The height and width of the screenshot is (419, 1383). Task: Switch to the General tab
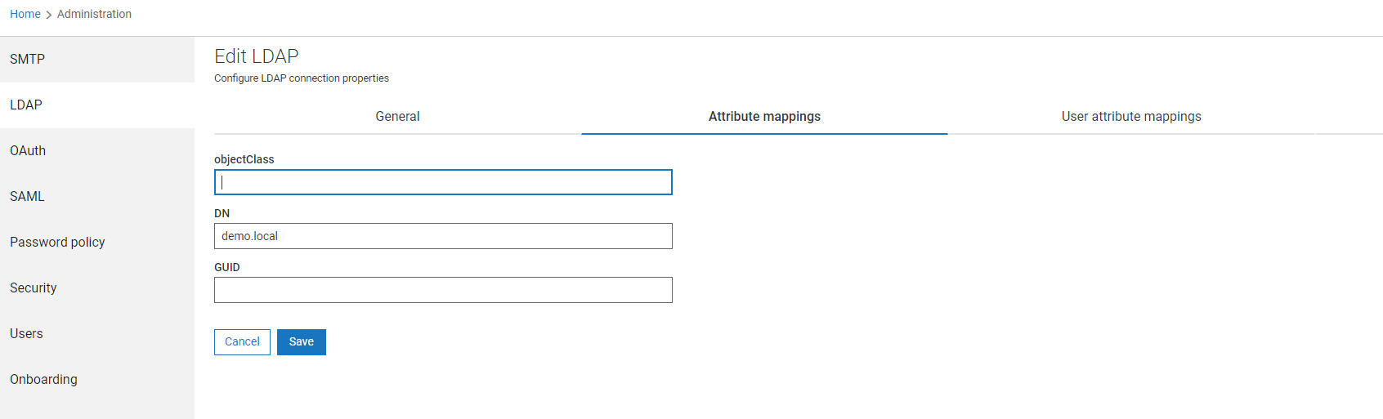397,116
